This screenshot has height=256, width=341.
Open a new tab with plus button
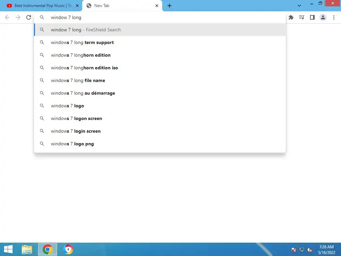(x=170, y=6)
